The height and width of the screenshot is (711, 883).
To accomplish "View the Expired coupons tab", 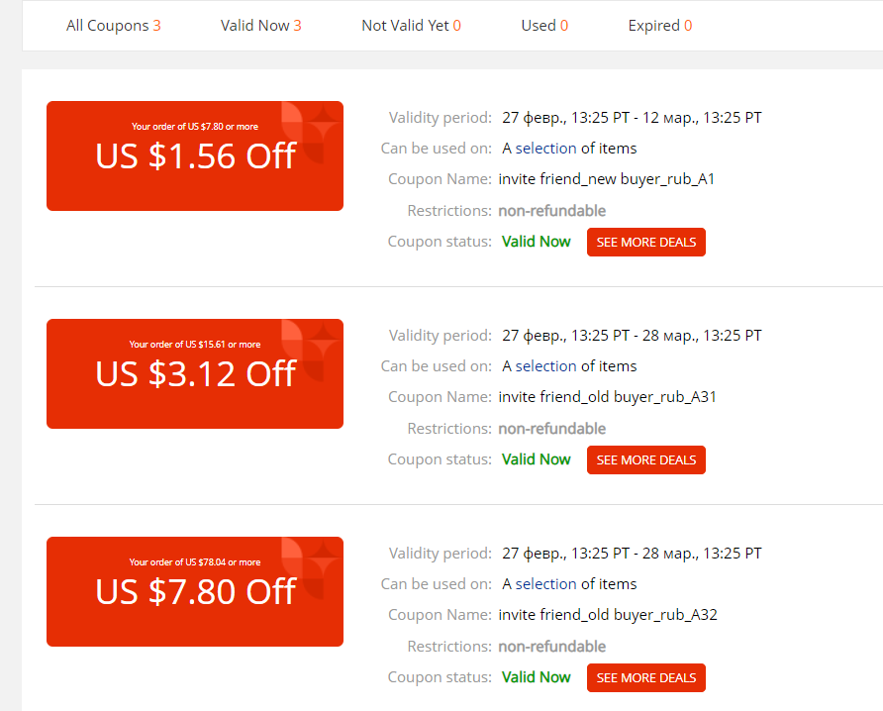I will click(660, 26).
